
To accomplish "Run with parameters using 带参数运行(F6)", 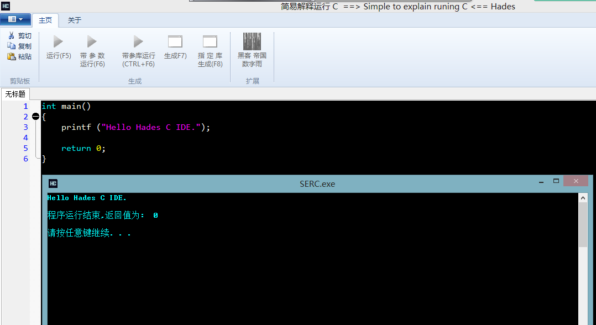I will [92, 51].
